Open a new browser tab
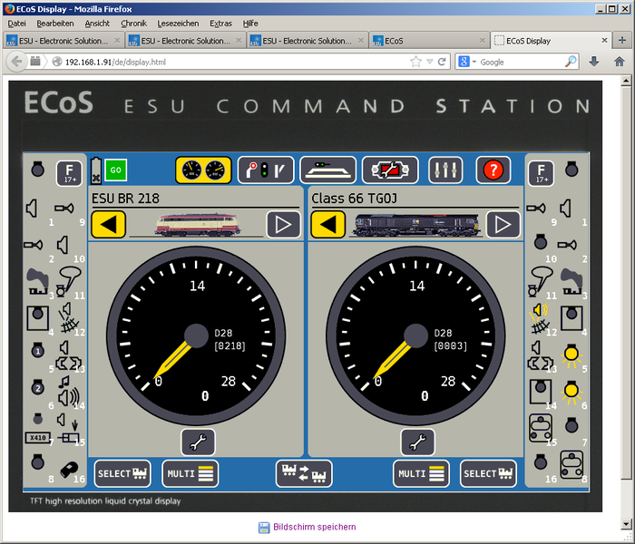This screenshot has width=635, height=544. point(622,40)
